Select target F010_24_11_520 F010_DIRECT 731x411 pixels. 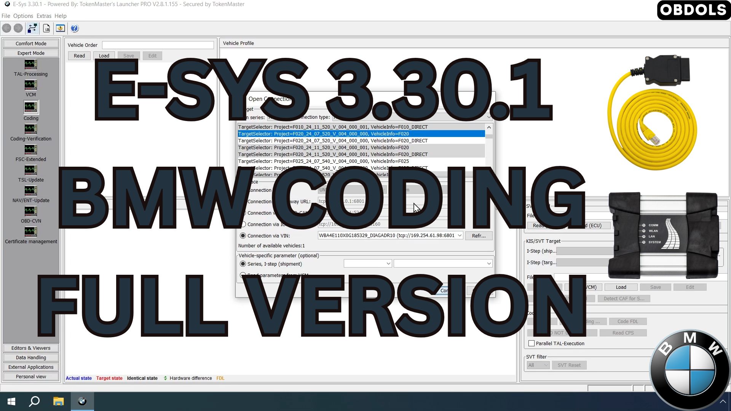[x=361, y=127]
